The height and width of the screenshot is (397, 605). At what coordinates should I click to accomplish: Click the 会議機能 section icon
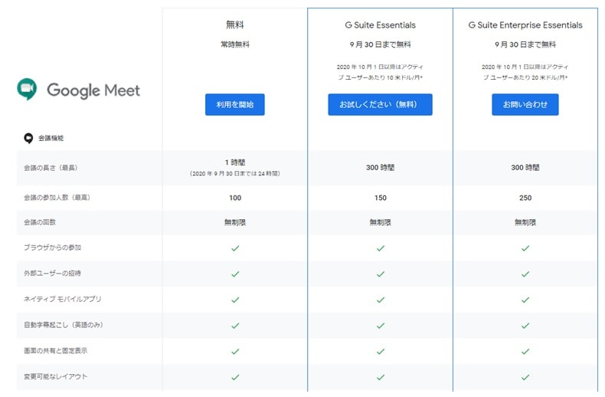(x=28, y=139)
